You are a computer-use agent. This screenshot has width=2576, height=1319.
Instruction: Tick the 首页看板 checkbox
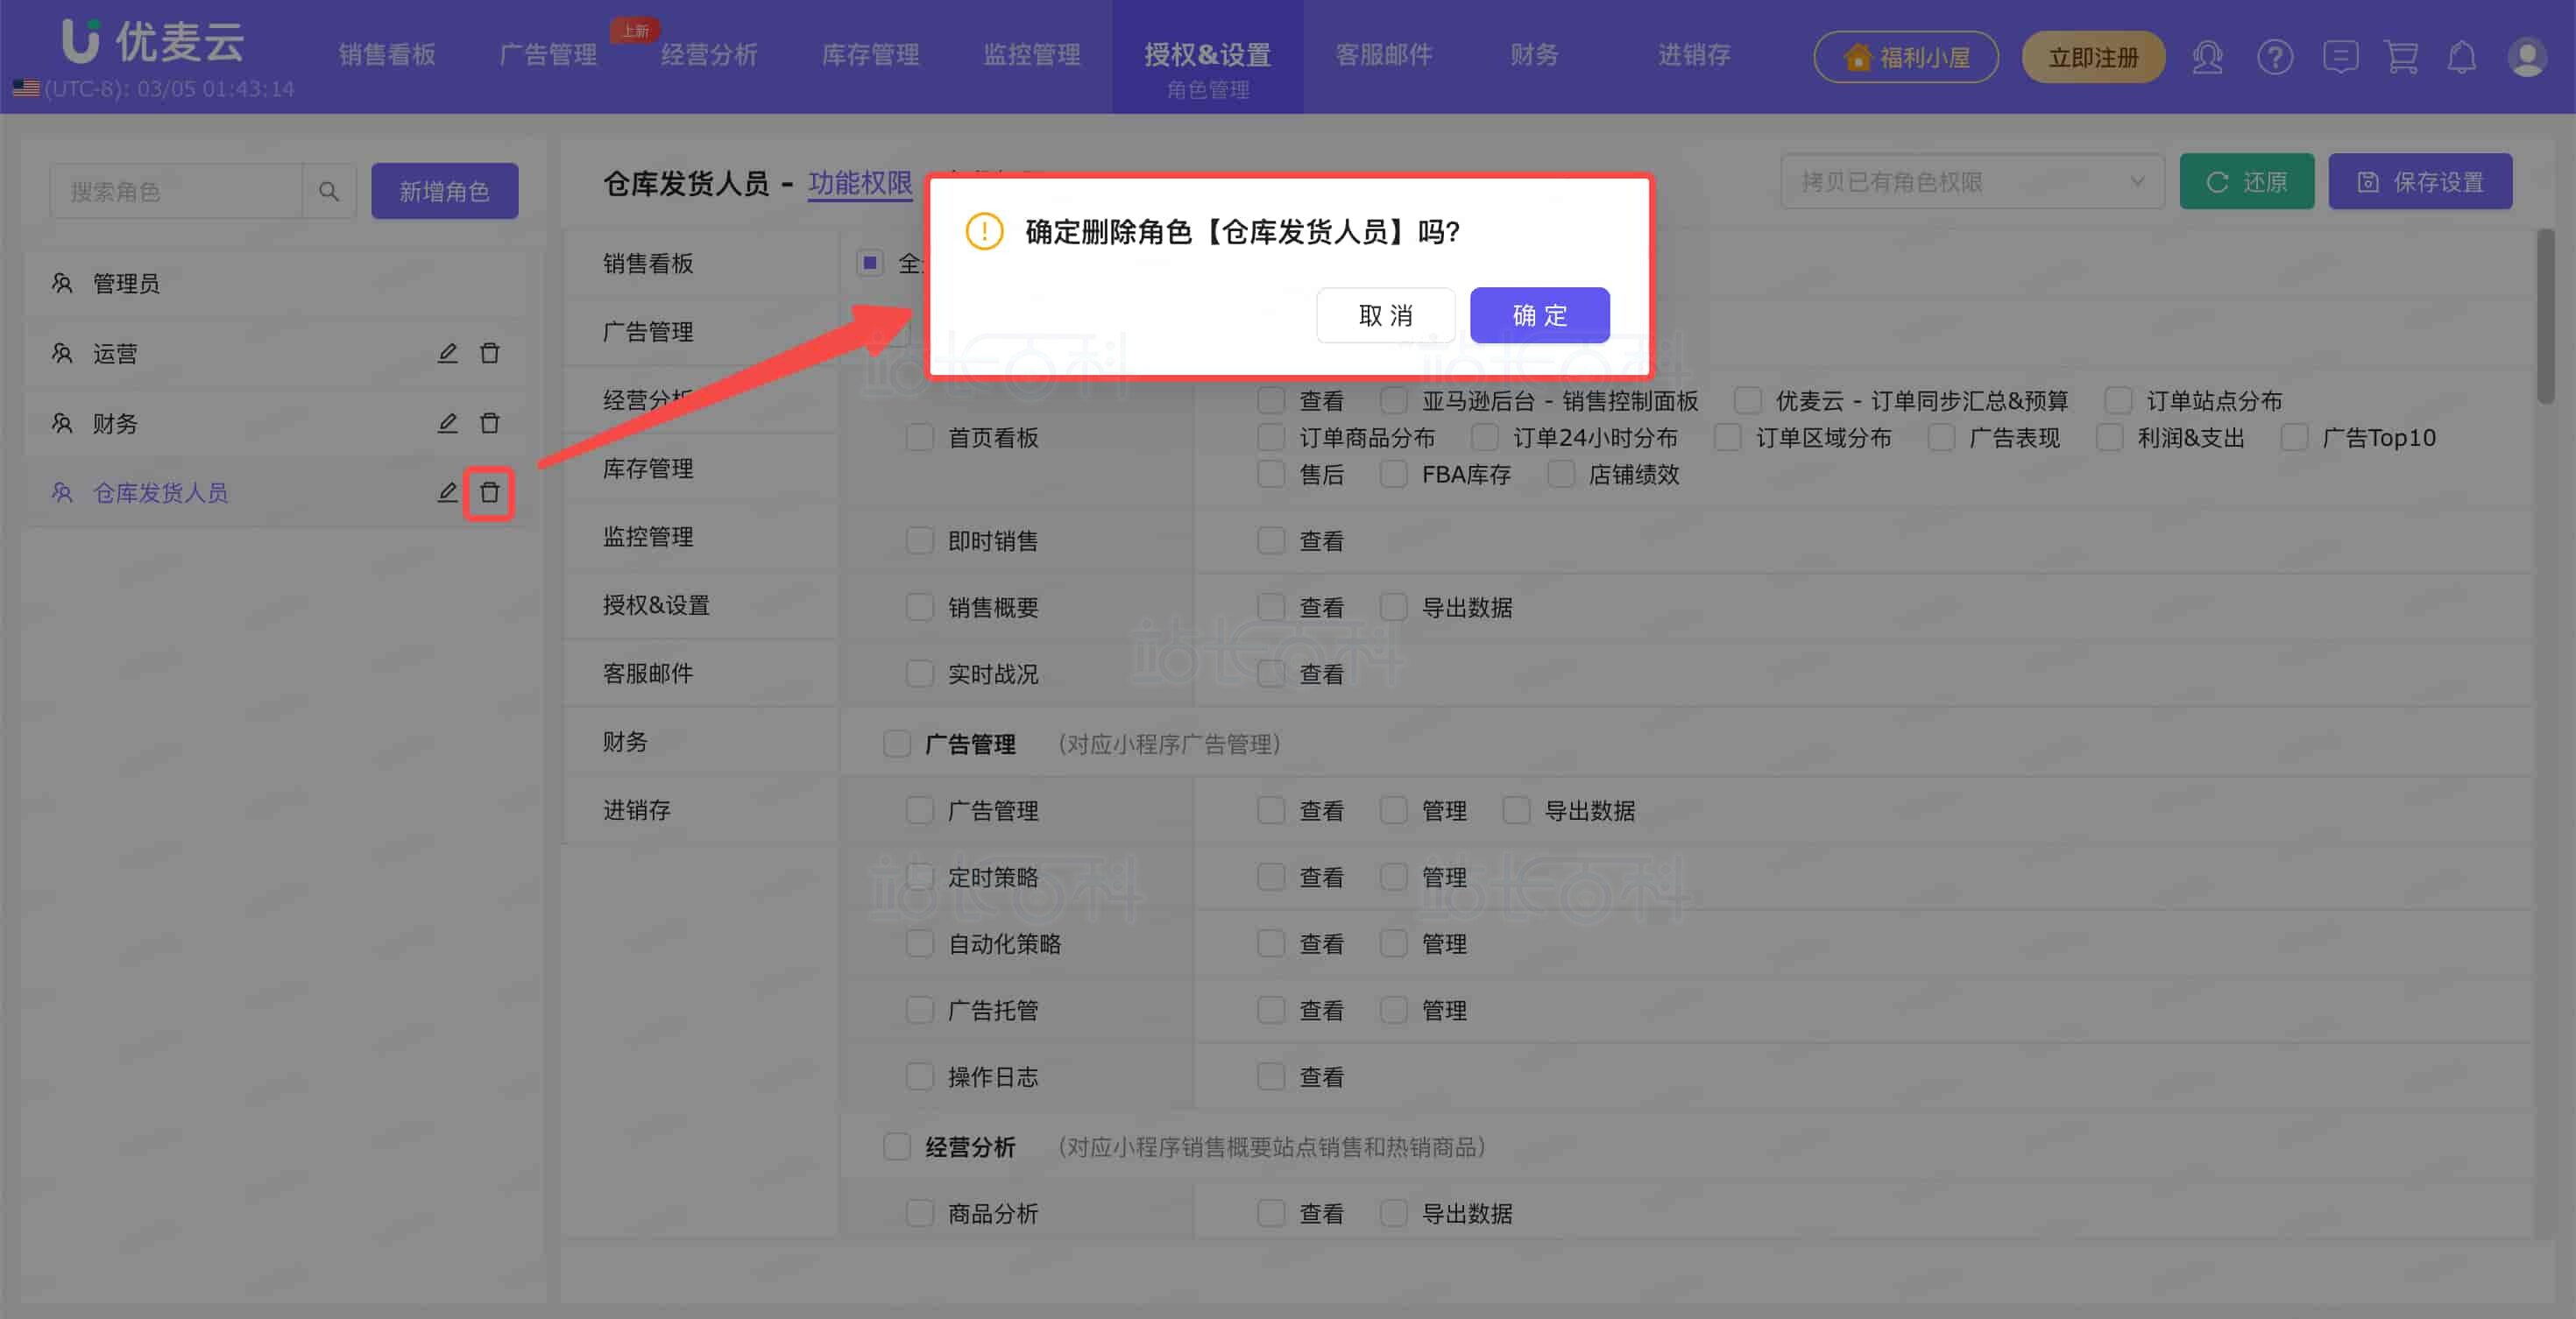(x=919, y=438)
